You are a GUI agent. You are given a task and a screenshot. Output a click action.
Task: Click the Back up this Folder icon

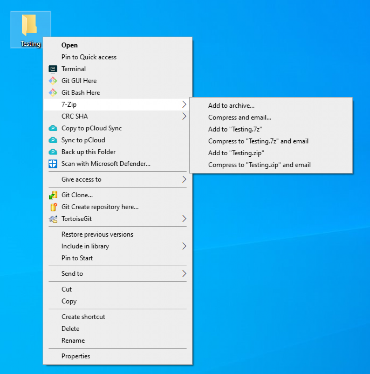(53, 152)
